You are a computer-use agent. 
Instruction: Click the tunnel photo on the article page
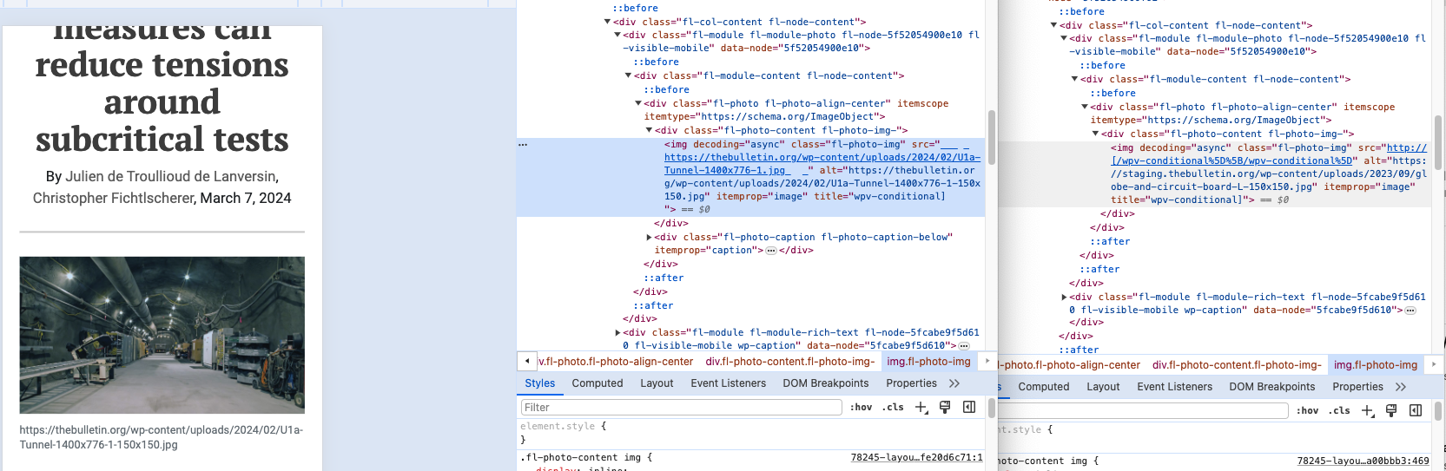point(162,335)
